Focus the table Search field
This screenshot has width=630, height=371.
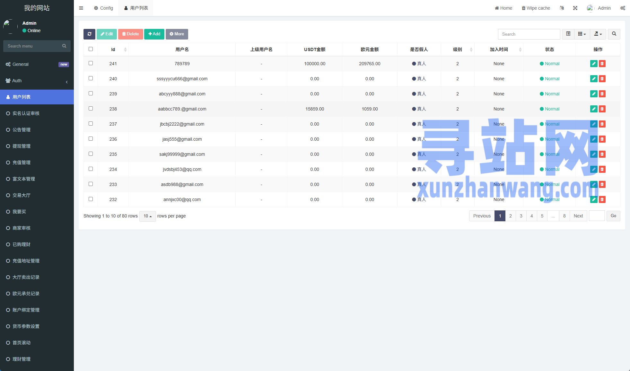point(529,34)
